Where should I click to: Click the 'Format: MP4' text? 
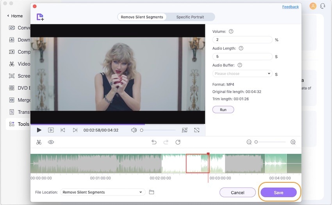point(223,84)
